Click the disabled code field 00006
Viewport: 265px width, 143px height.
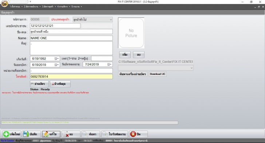(40, 20)
